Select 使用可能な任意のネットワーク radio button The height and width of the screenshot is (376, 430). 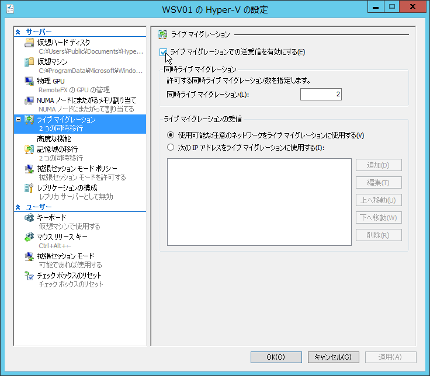click(x=171, y=135)
